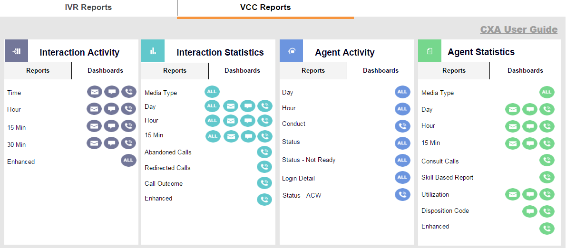Screen dimensions: 566x248
Task: Click the voice icon for Call Outcome
Action: click(264, 183)
